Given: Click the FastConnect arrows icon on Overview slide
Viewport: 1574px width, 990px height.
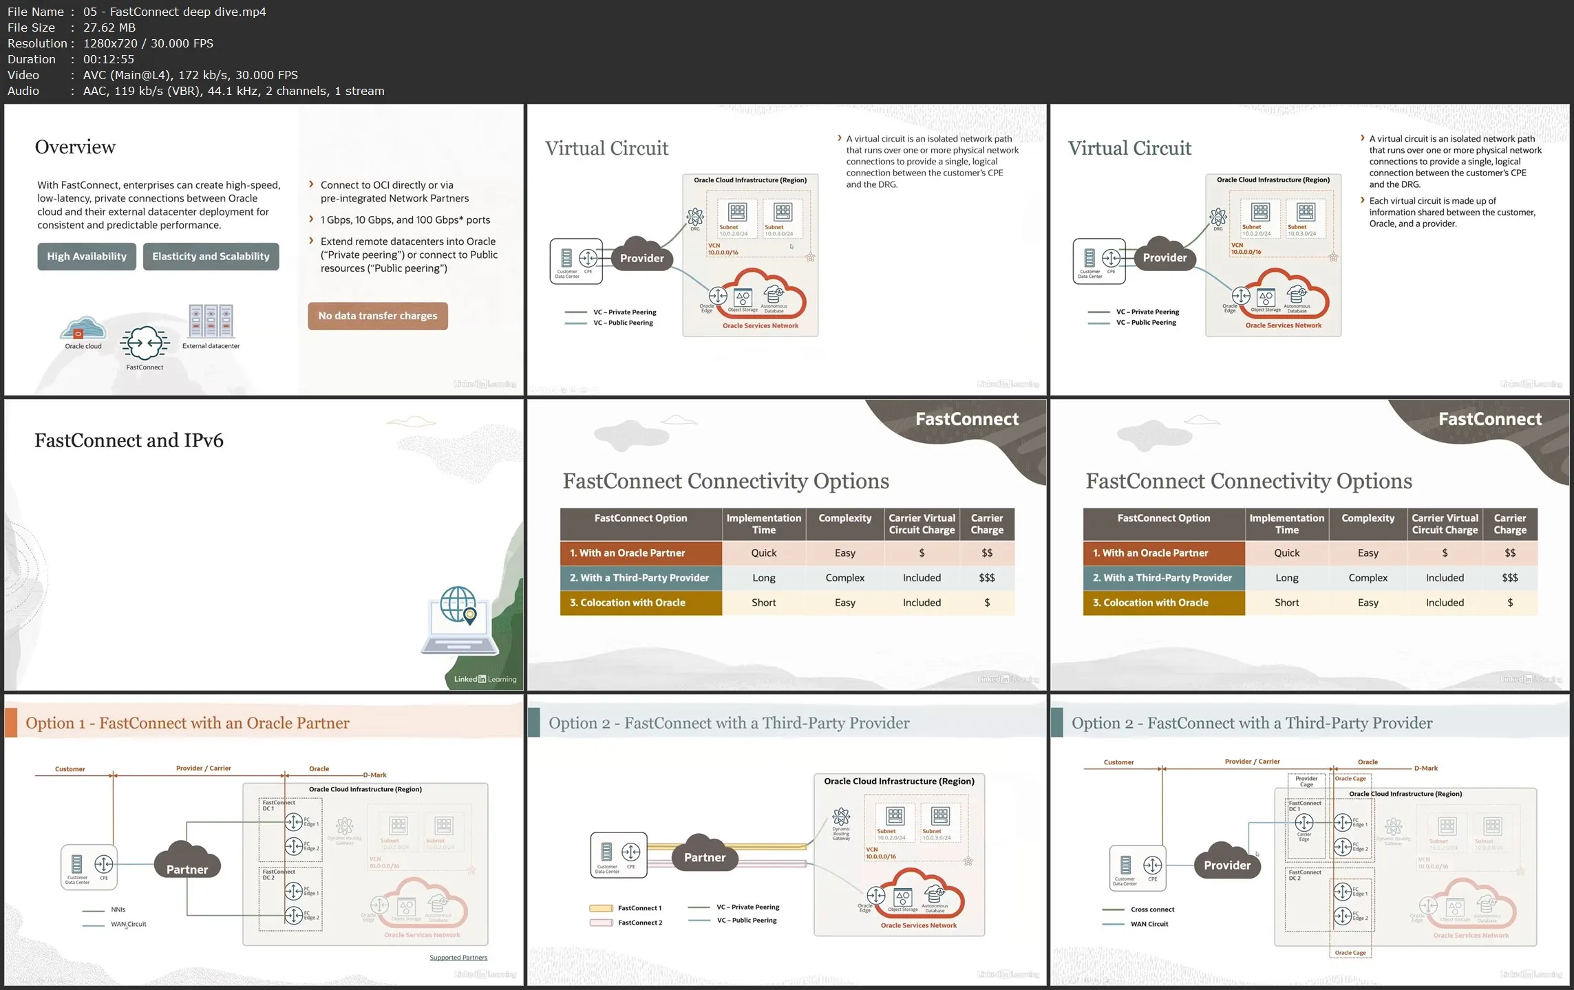Looking at the screenshot, I should (145, 343).
